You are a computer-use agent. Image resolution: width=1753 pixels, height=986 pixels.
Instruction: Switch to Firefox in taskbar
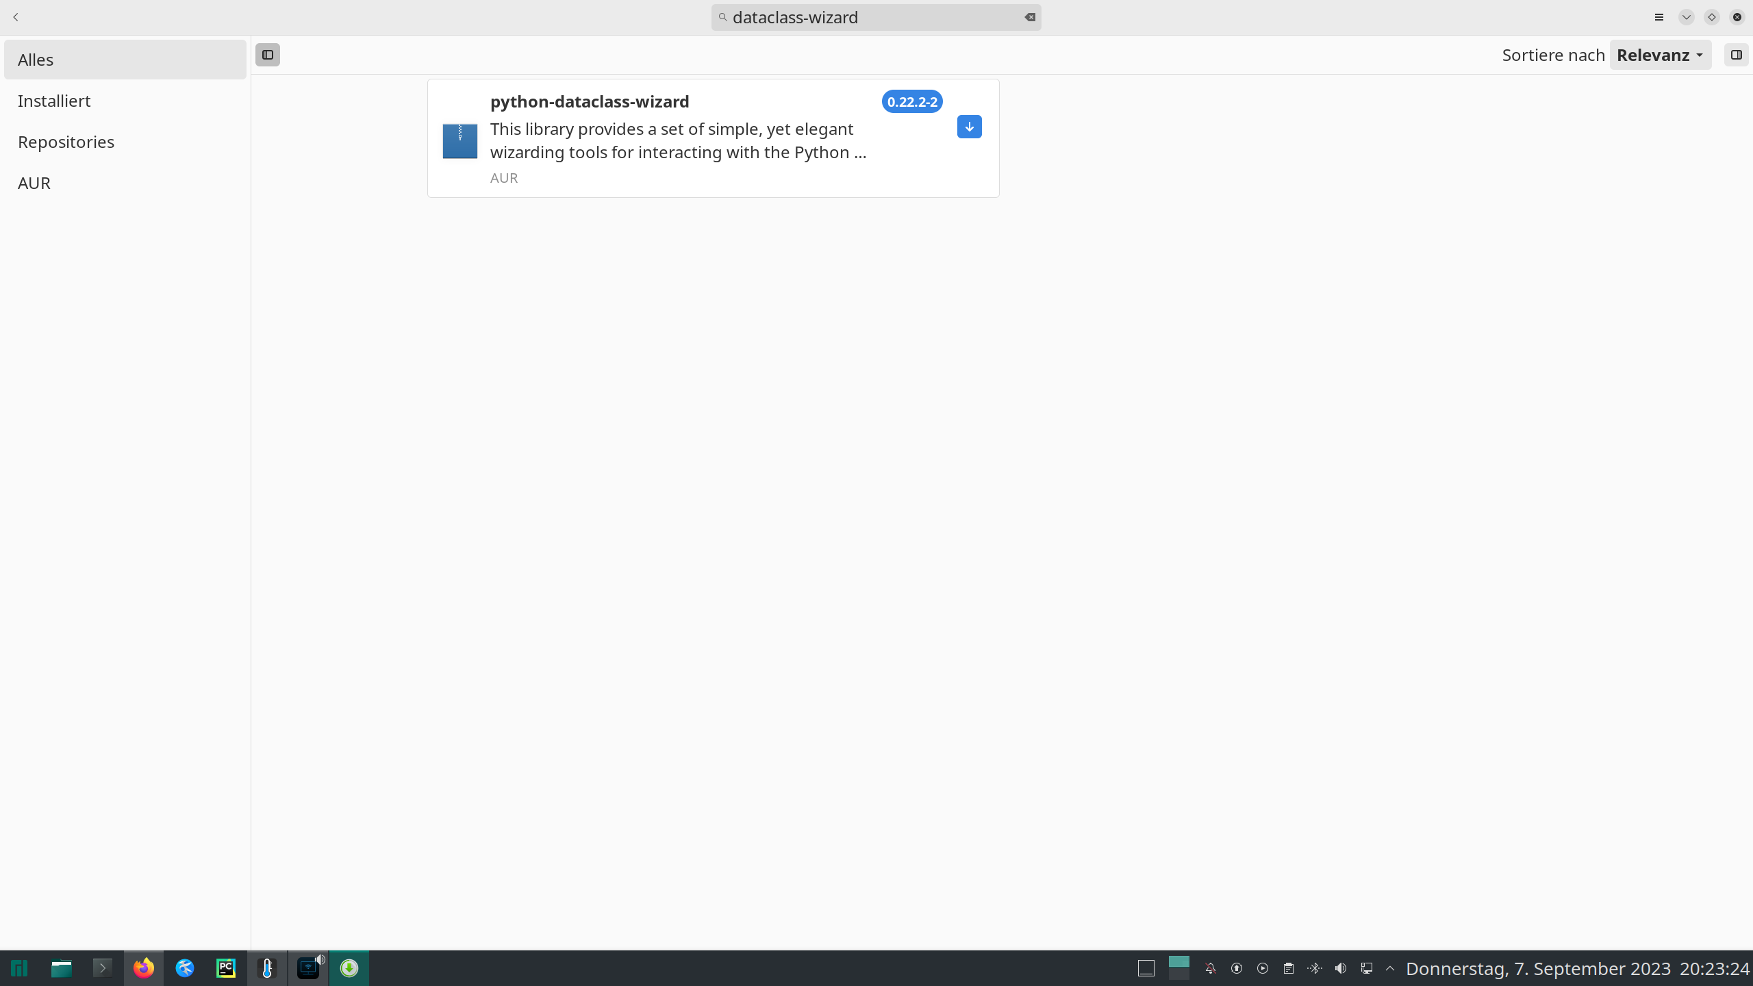point(144,968)
